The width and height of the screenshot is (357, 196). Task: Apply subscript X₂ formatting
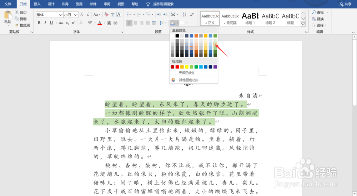pyautogui.click(x=67, y=23)
